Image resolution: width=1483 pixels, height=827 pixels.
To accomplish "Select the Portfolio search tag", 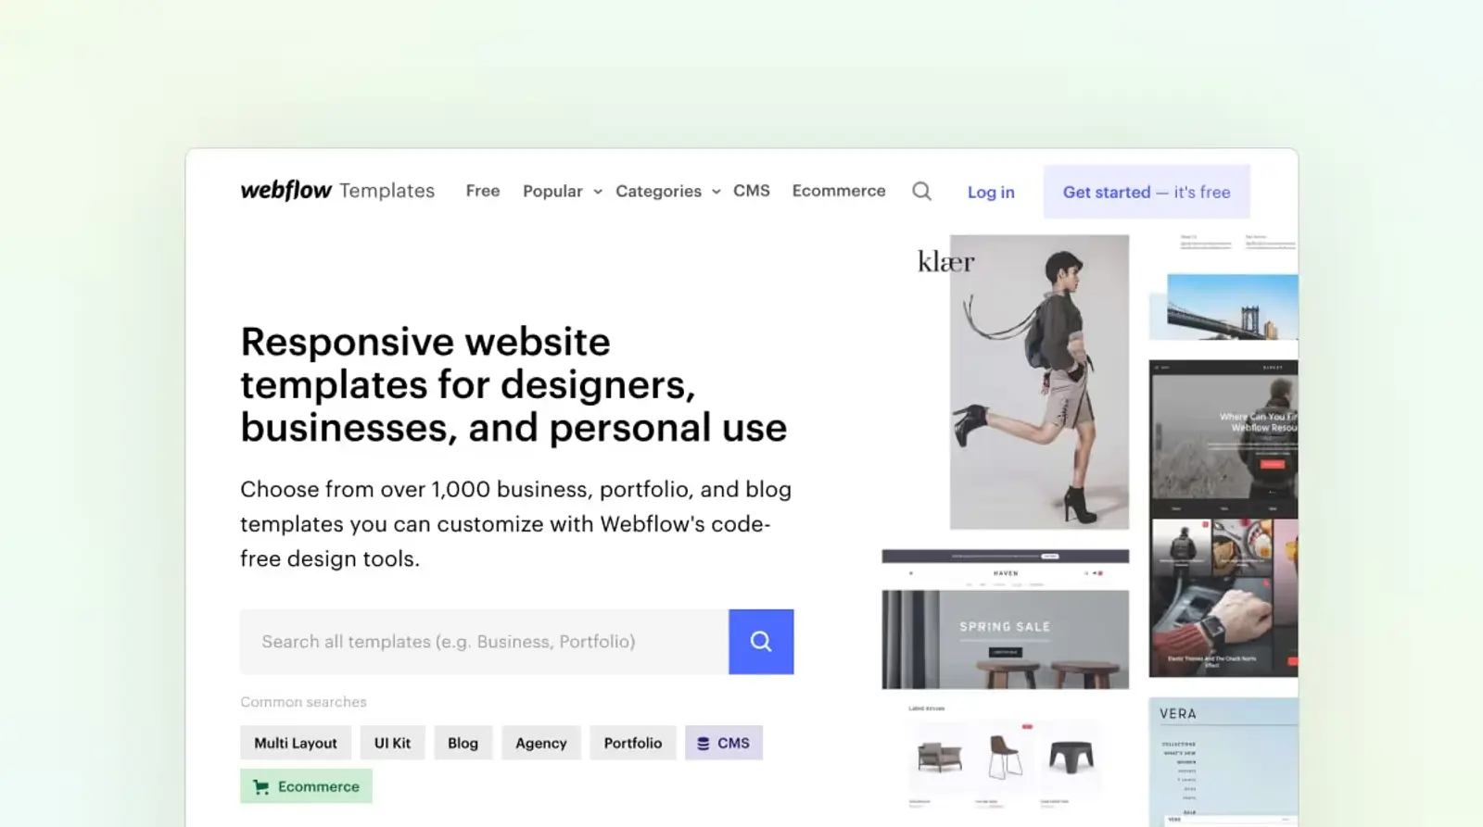I will click(x=633, y=743).
